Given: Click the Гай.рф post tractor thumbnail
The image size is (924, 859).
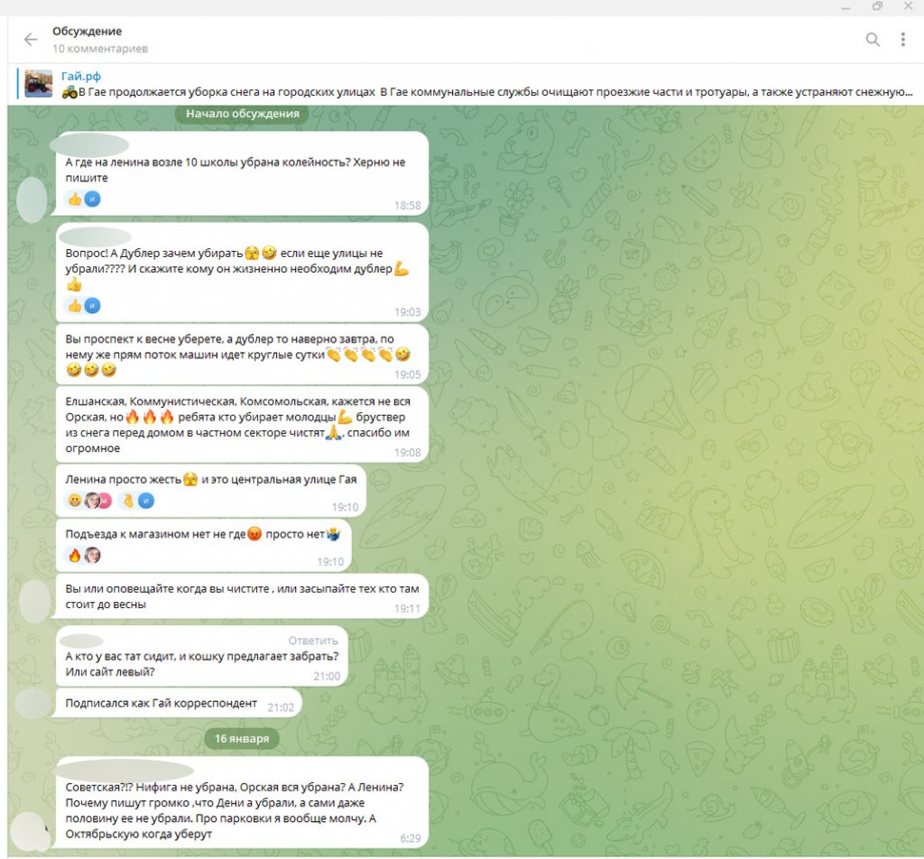Looking at the screenshot, I should click(x=38, y=84).
